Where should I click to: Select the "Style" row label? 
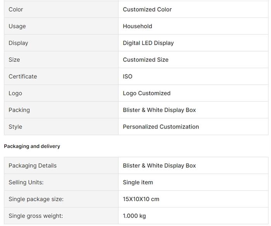15,127
